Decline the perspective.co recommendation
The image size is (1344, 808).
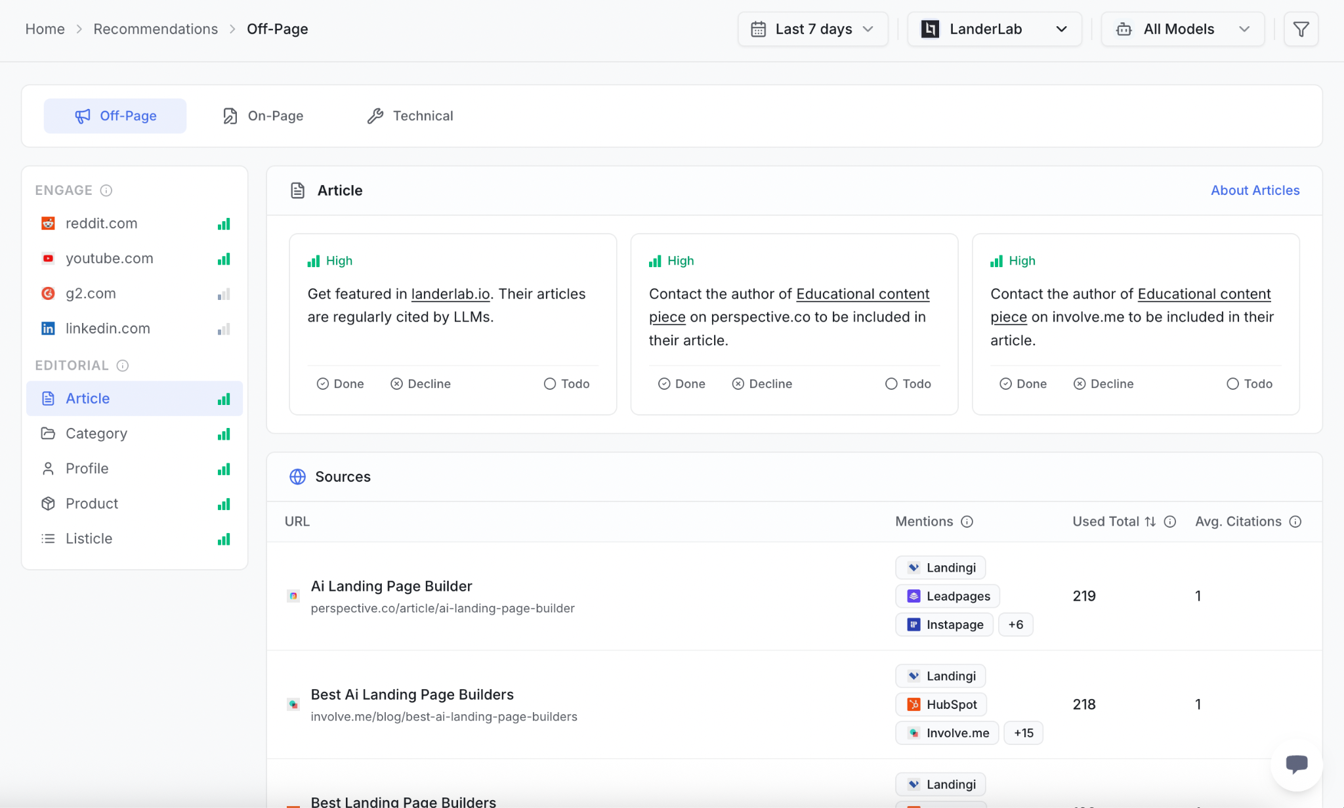[x=762, y=384]
